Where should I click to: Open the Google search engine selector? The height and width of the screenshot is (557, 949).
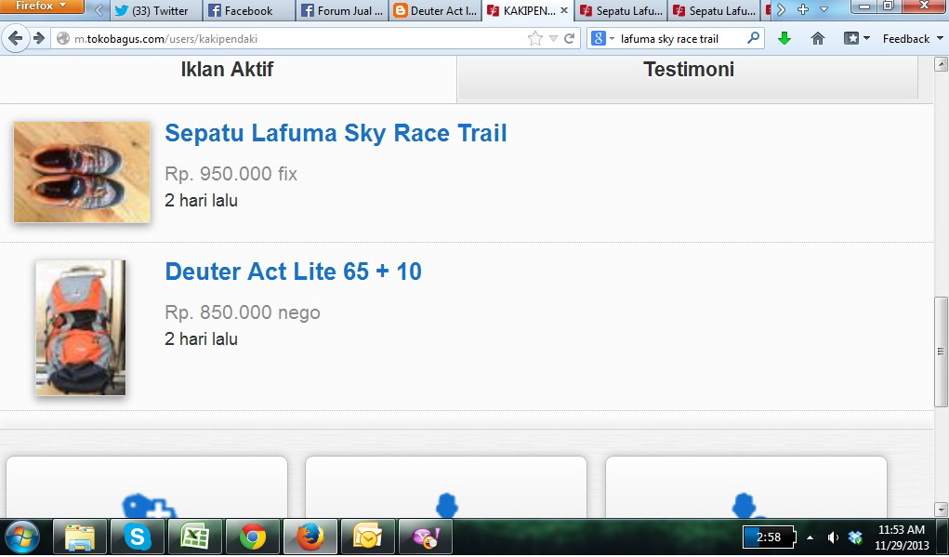(x=602, y=39)
